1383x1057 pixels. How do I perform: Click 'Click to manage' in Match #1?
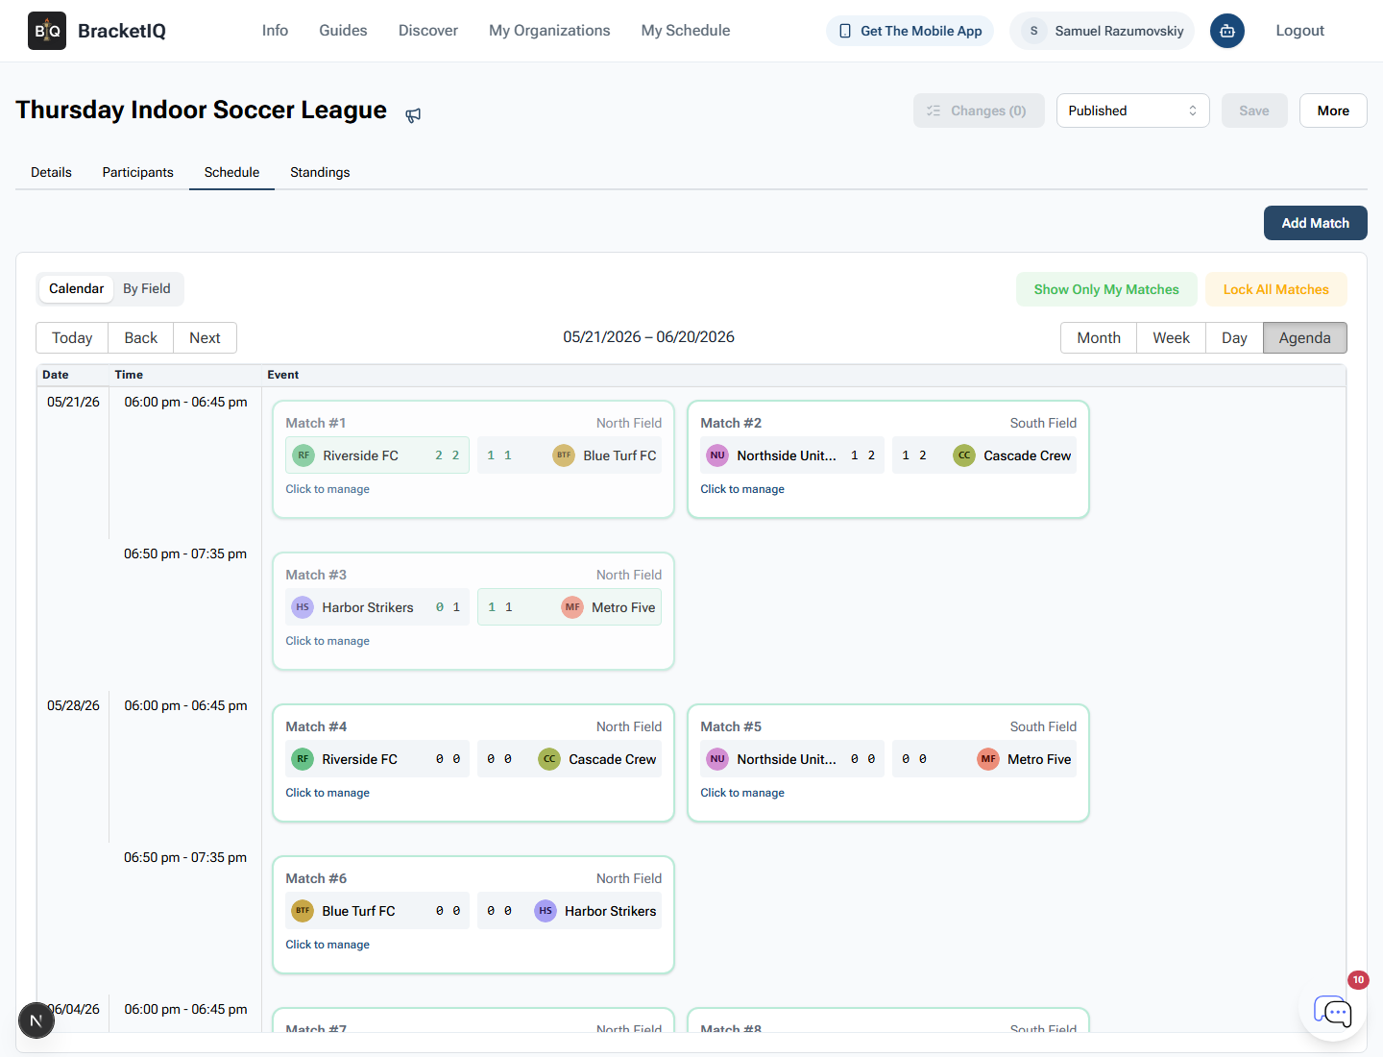[328, 489]
